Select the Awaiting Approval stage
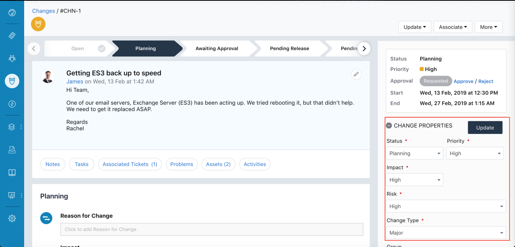Image resolution: width=515 pixels, height=247 pixels. (x=217, y=48)
